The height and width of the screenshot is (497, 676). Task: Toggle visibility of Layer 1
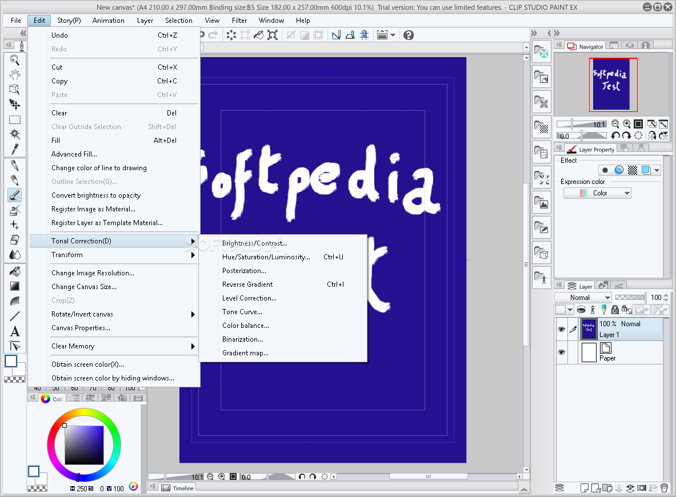coord(561,329)
